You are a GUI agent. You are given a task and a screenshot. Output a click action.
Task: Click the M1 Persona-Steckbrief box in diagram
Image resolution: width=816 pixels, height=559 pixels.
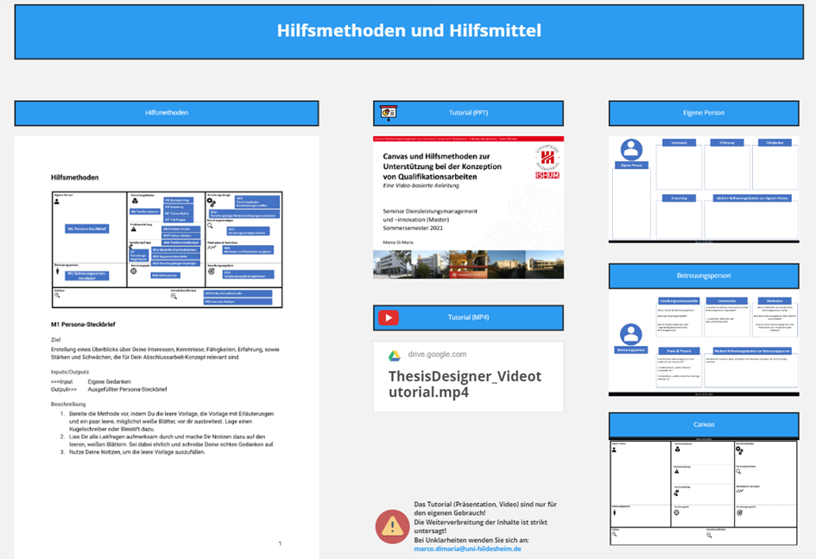pyautogui.click(x=87, y=229)
